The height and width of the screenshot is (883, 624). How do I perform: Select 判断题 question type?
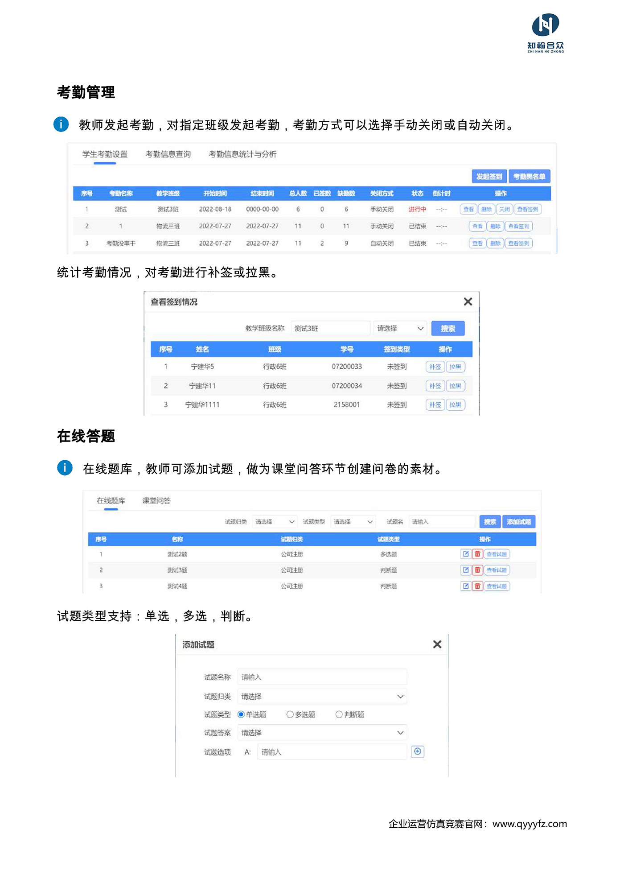pos(339,714)
